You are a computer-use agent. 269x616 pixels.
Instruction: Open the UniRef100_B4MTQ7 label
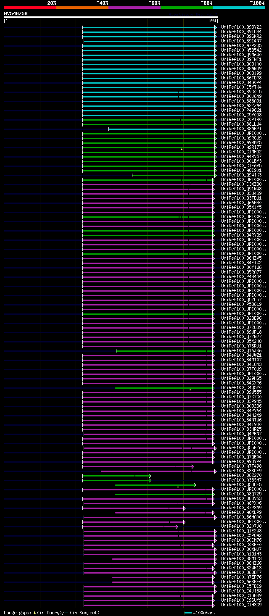pyautogui.click(x=241, y=360)
